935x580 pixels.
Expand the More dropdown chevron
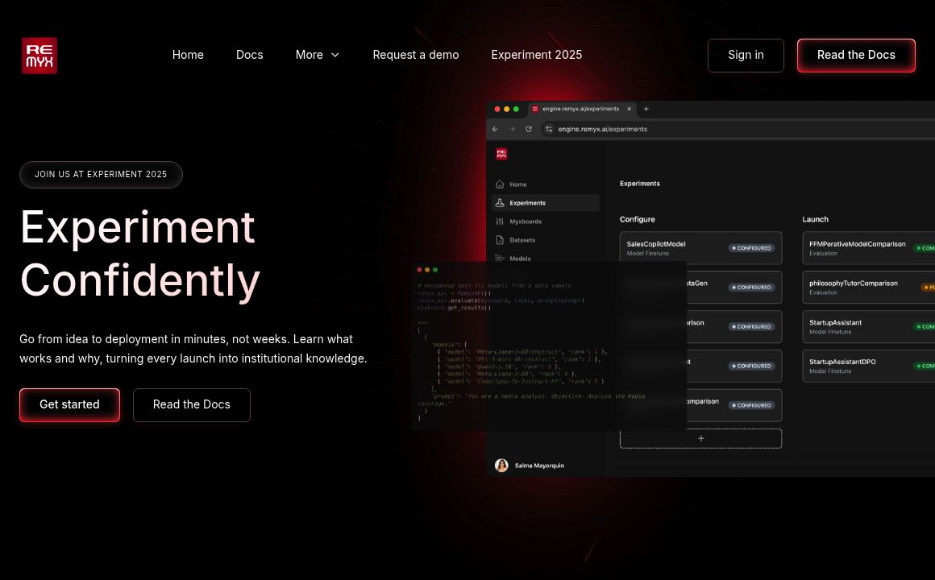pos(335,55)
